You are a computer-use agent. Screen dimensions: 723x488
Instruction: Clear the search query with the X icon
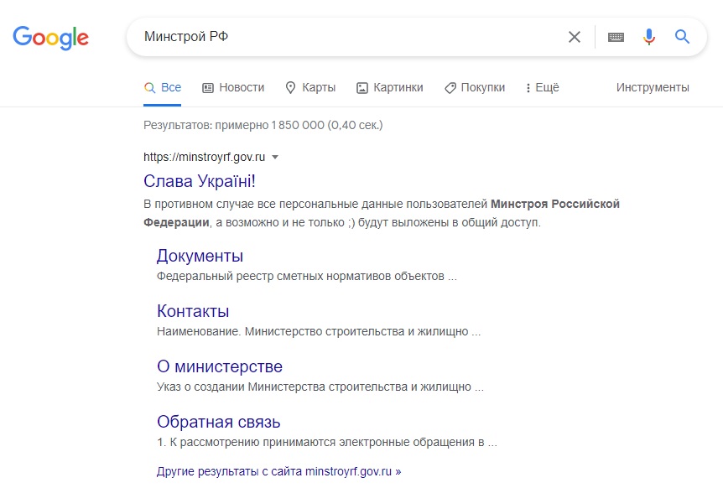pos(575,37)
